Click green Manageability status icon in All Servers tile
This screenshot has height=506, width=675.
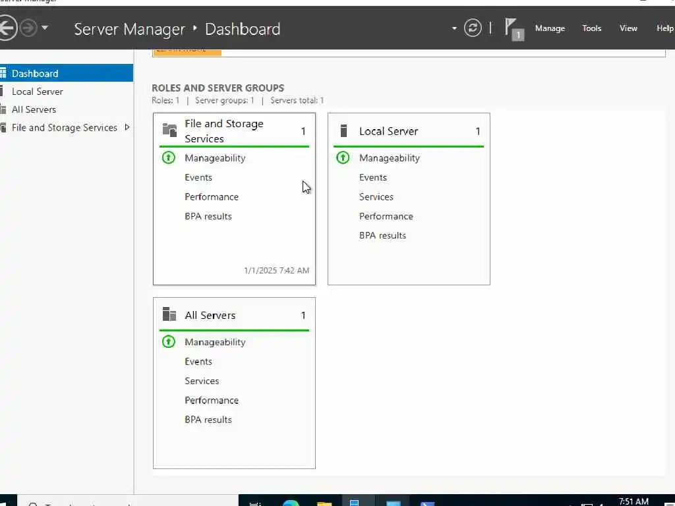(169, 342)
